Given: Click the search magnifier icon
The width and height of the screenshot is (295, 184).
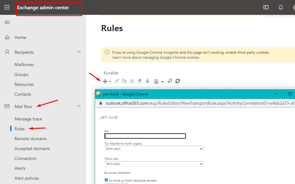Looking at the screenshot, I should tap(170, 81).
